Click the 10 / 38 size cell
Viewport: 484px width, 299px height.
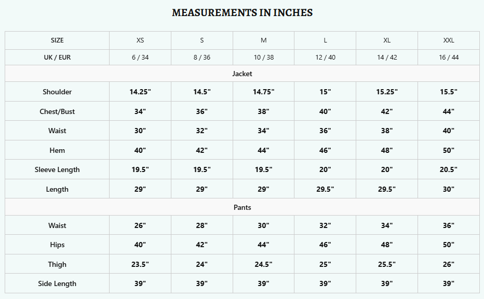[264, 58]
